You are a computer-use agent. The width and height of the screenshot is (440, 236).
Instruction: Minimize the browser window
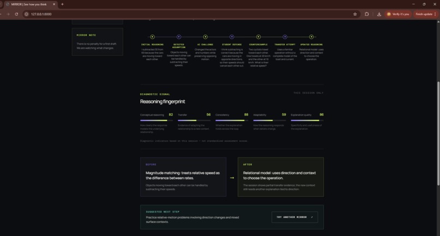click(x=413, y=4)
